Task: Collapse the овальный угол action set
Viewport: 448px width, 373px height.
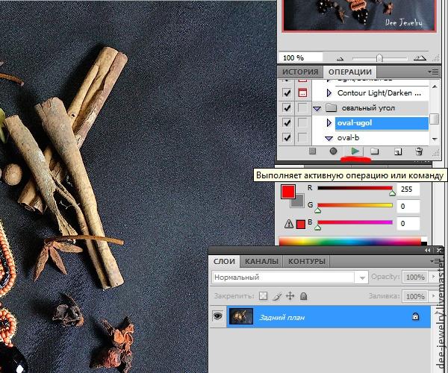Action: pos(317,108)
